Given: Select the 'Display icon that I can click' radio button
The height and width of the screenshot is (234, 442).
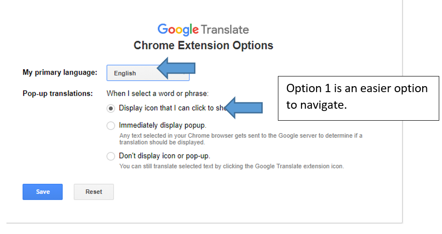Looking at the screenshot, I should [111, 108].
